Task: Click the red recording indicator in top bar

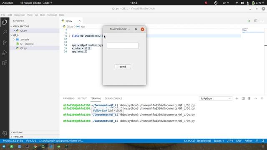Action: 206,3
